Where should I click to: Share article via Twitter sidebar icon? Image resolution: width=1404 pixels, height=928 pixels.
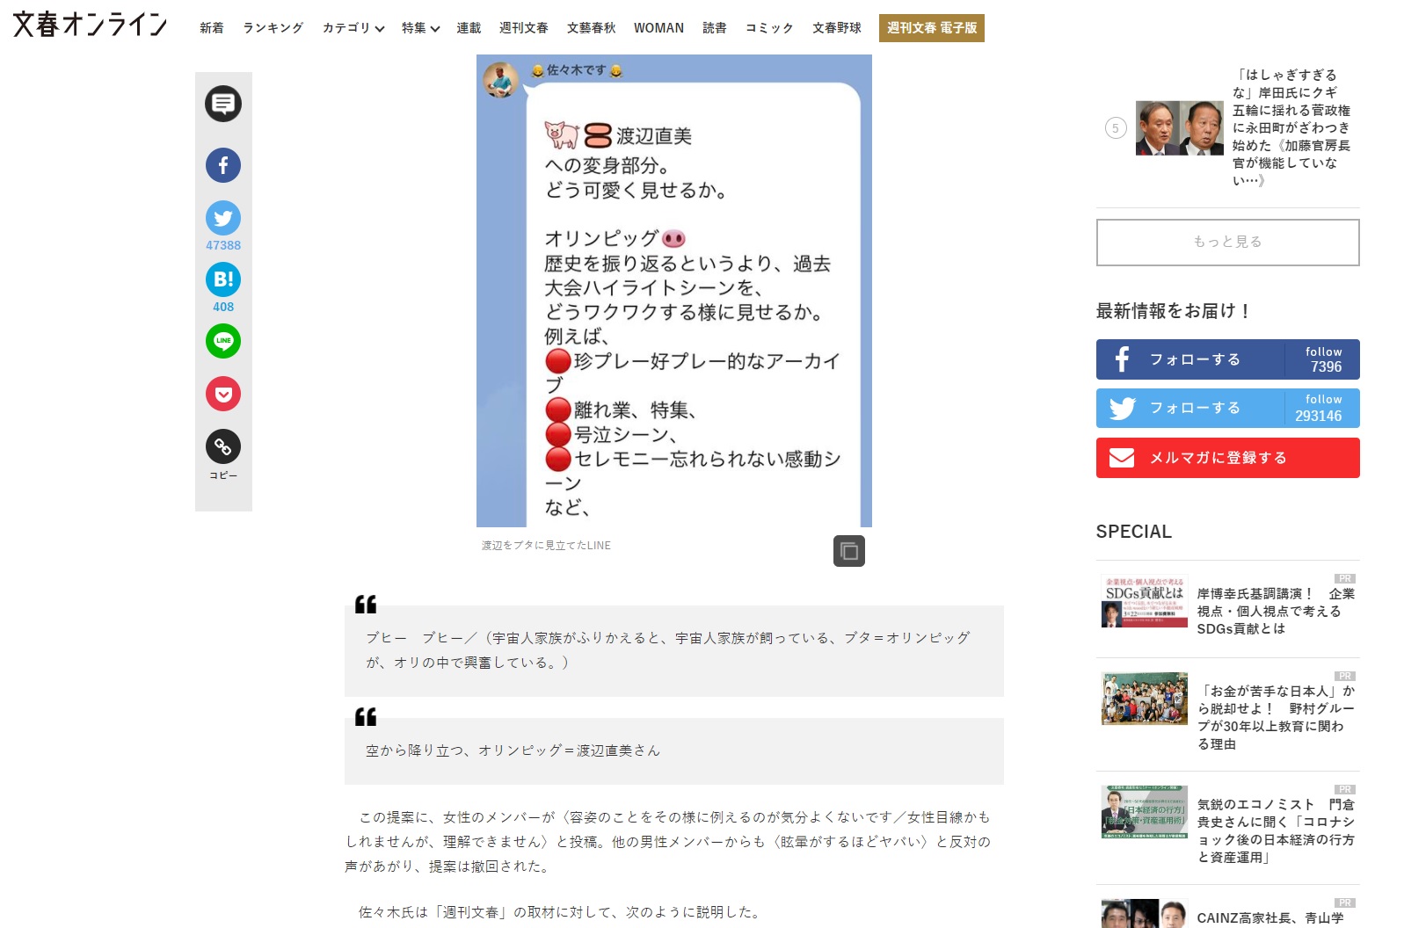click(223, 218)
